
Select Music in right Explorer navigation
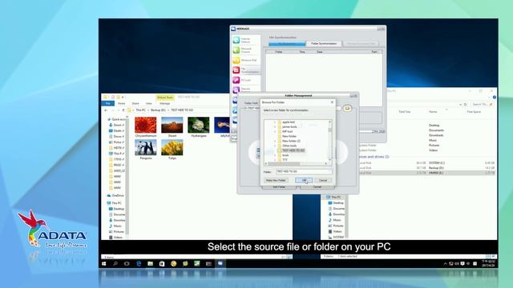tap(335, 220)
